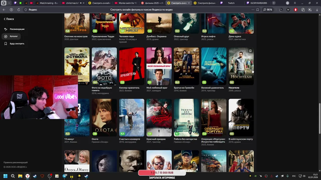Click microphone icon in system tray
This screenshot has height=180, width=321.
point(287,176)
